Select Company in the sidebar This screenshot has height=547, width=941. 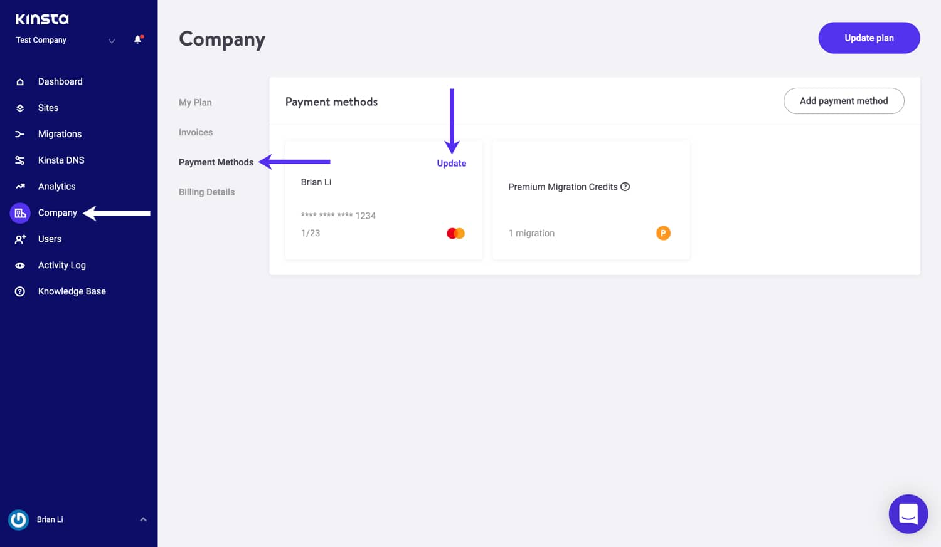pos(58,213)
